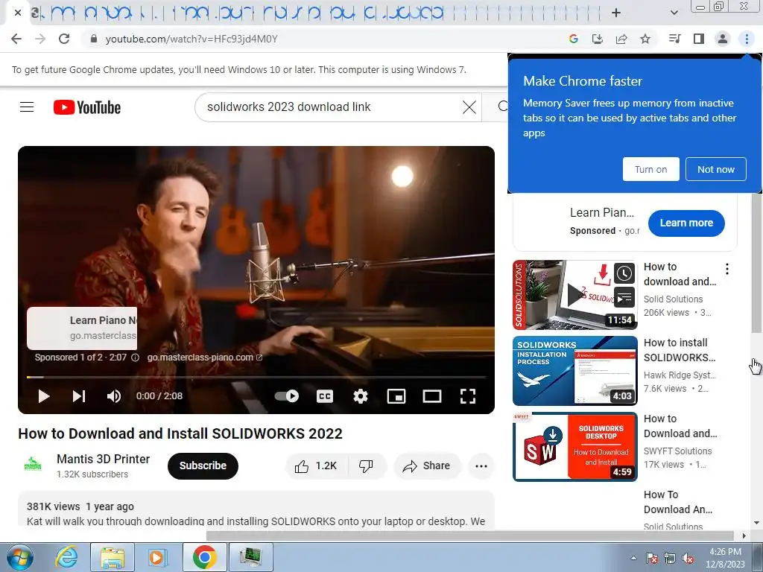The width and height of the screenshot is (763, 572).
Task: Open the YouTube hamburger guide menu
Action: tap(27, 107)
